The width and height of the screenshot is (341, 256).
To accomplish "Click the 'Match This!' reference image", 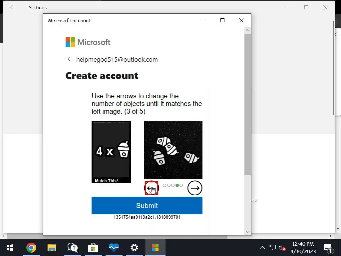I will click(111, 152).
